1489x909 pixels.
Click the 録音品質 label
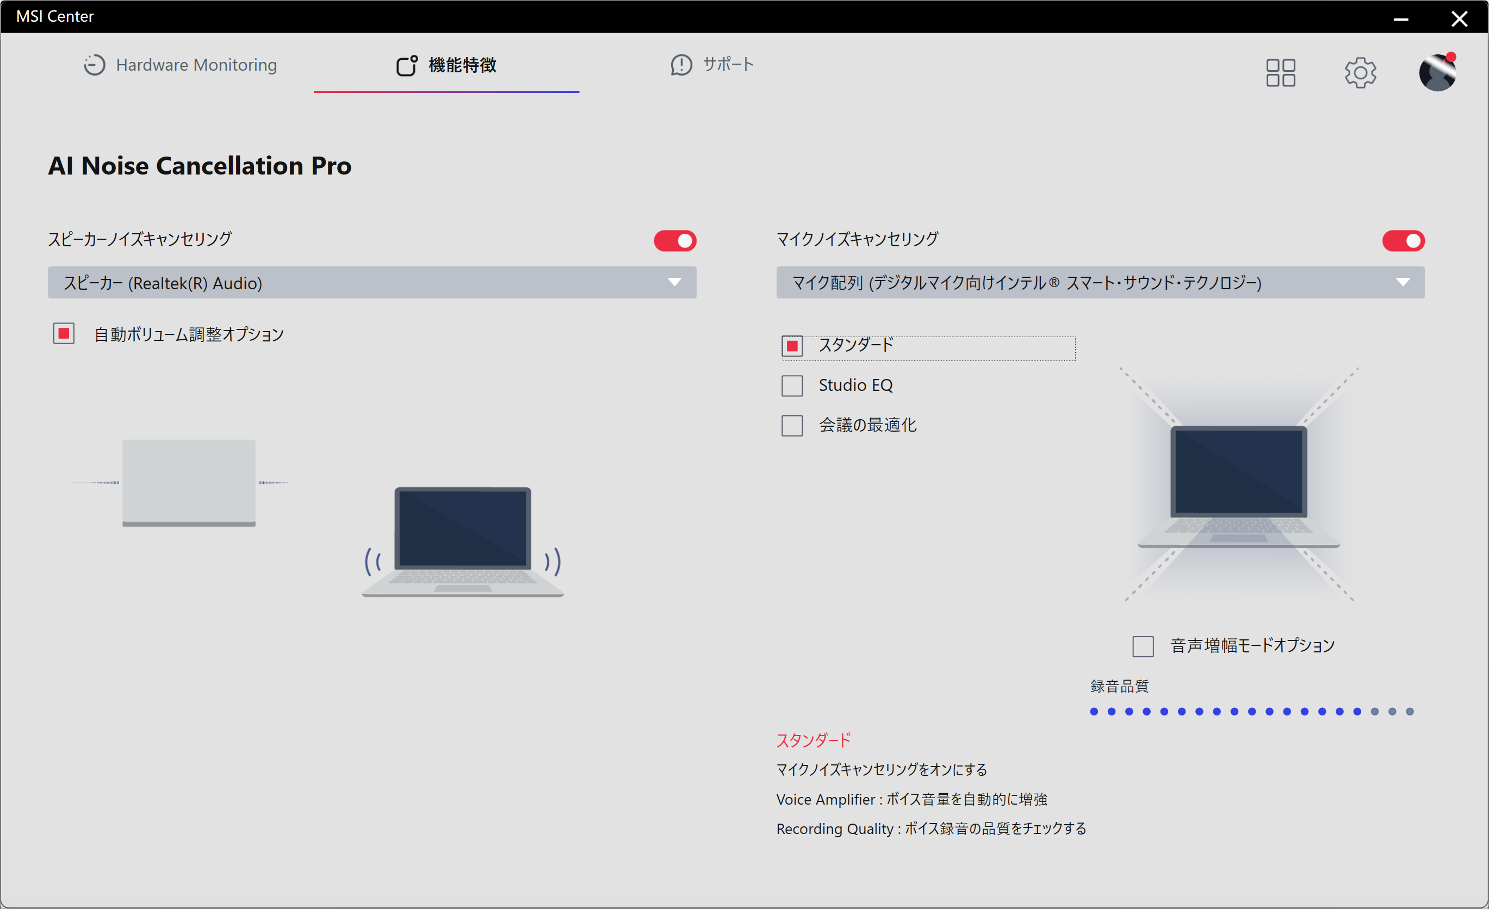point(1119,686)
